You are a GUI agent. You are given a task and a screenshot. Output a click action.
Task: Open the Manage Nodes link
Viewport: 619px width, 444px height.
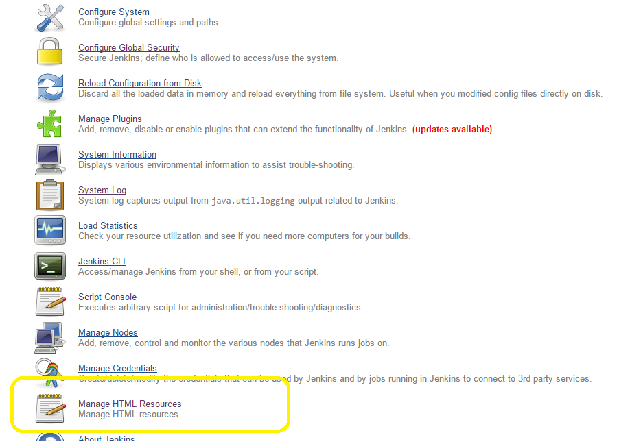[x=108, y=332]
